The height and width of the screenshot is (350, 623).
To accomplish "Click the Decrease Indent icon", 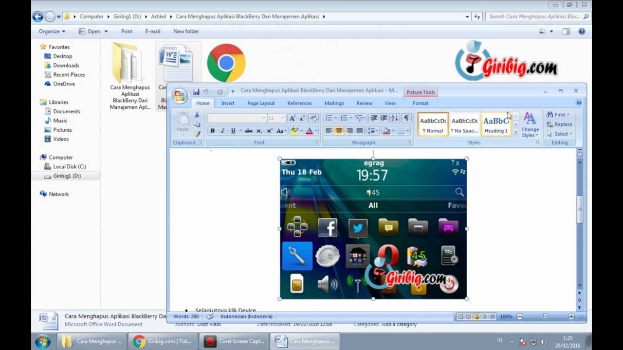I will [374, 118].
